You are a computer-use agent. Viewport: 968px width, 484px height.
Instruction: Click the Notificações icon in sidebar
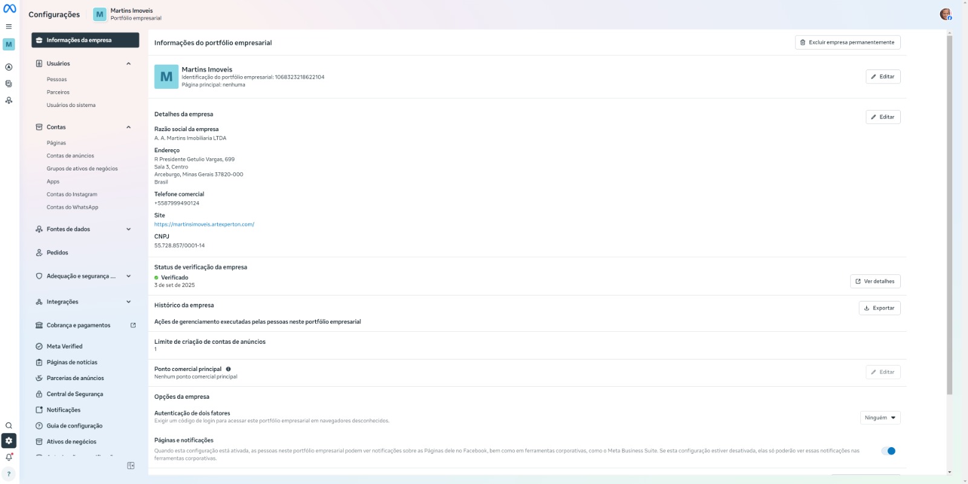[x=39, y=410]
